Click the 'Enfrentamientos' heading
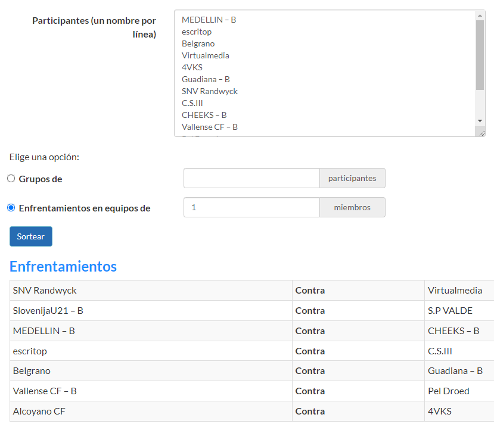This screenshot has height=427, width=494. (63, 266)
